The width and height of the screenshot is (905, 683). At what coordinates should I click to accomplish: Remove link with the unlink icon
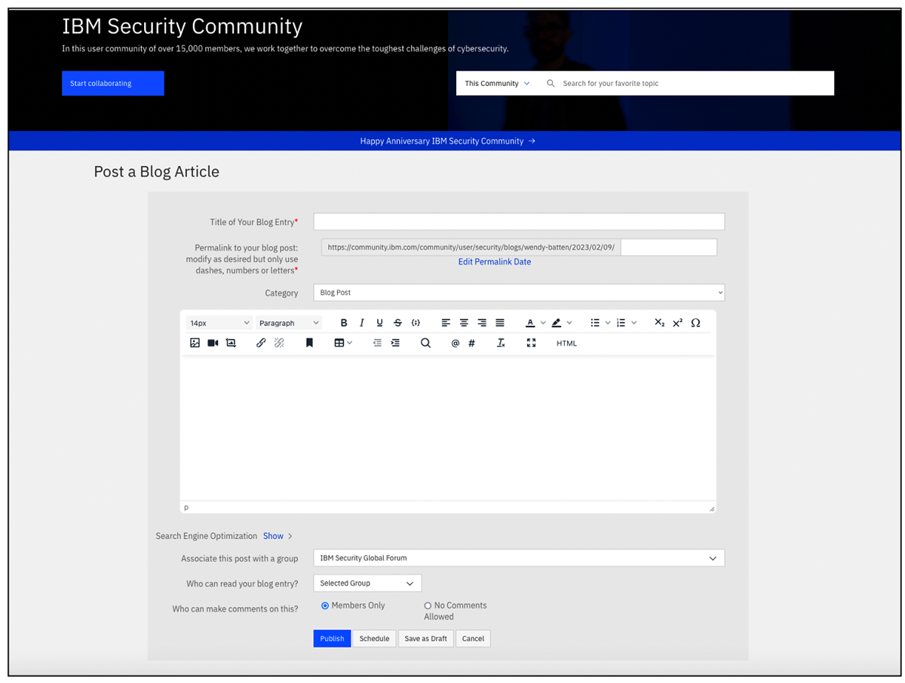279,343
